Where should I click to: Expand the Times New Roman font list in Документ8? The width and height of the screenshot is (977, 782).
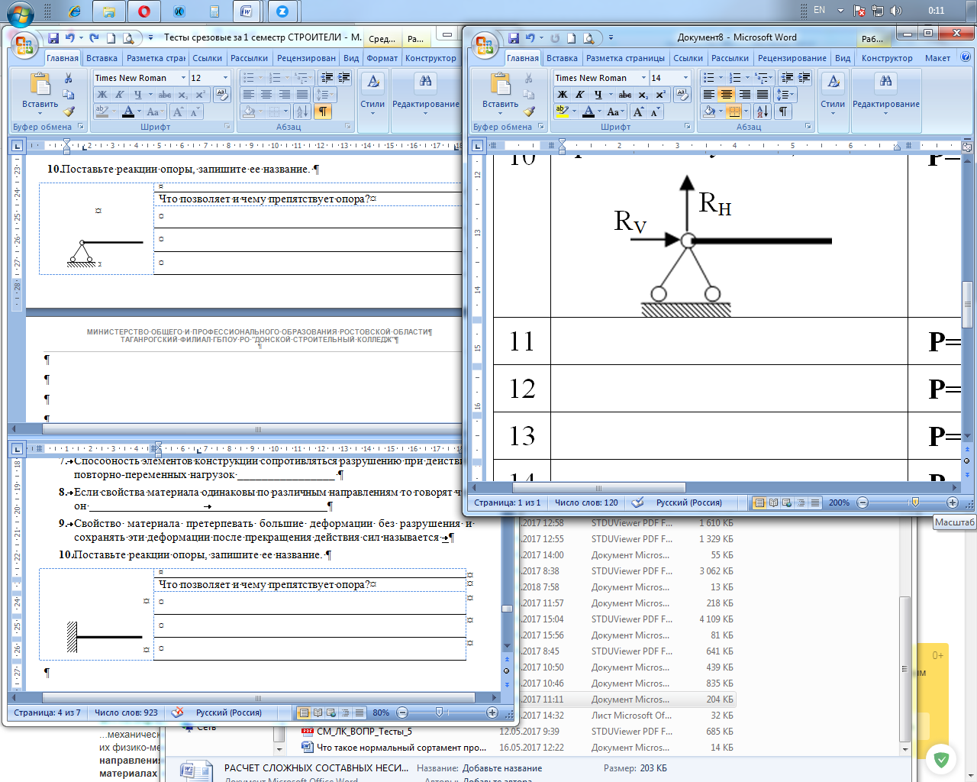[643, 78]
